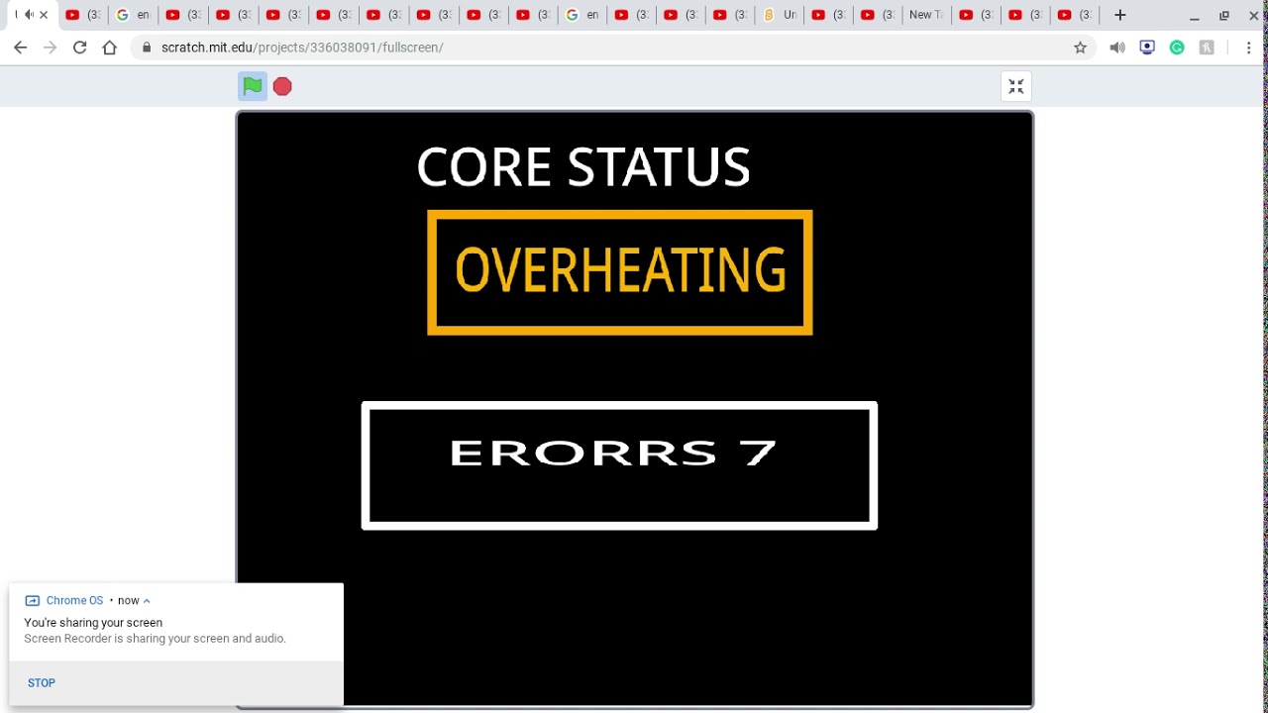Click the 'Screen Recorder is sharing' message
The image size is (1268, 713).
click(155, 639)
